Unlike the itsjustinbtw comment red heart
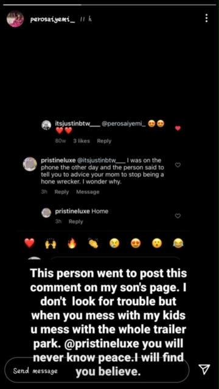The height and width of the screenshot is (389, 219). [178, 128]
